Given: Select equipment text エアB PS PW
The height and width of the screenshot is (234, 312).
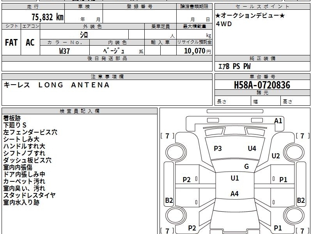Looking at the screenshot, I should pyautogui.click(x=234, y=66).
